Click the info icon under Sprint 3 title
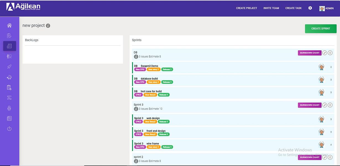This screenshot has width=340, height=166. [136, 109]
